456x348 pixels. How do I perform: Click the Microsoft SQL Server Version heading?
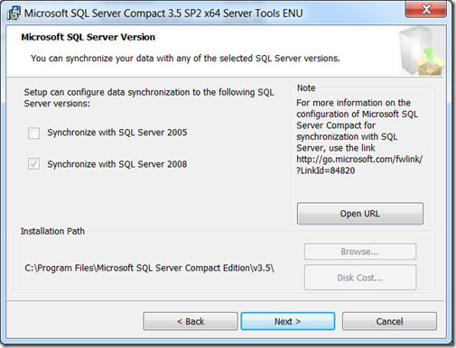(88, 37)
